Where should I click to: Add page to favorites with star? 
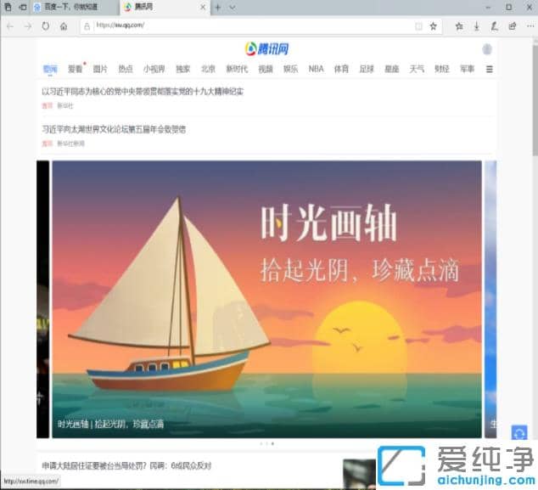click(434, 26)
